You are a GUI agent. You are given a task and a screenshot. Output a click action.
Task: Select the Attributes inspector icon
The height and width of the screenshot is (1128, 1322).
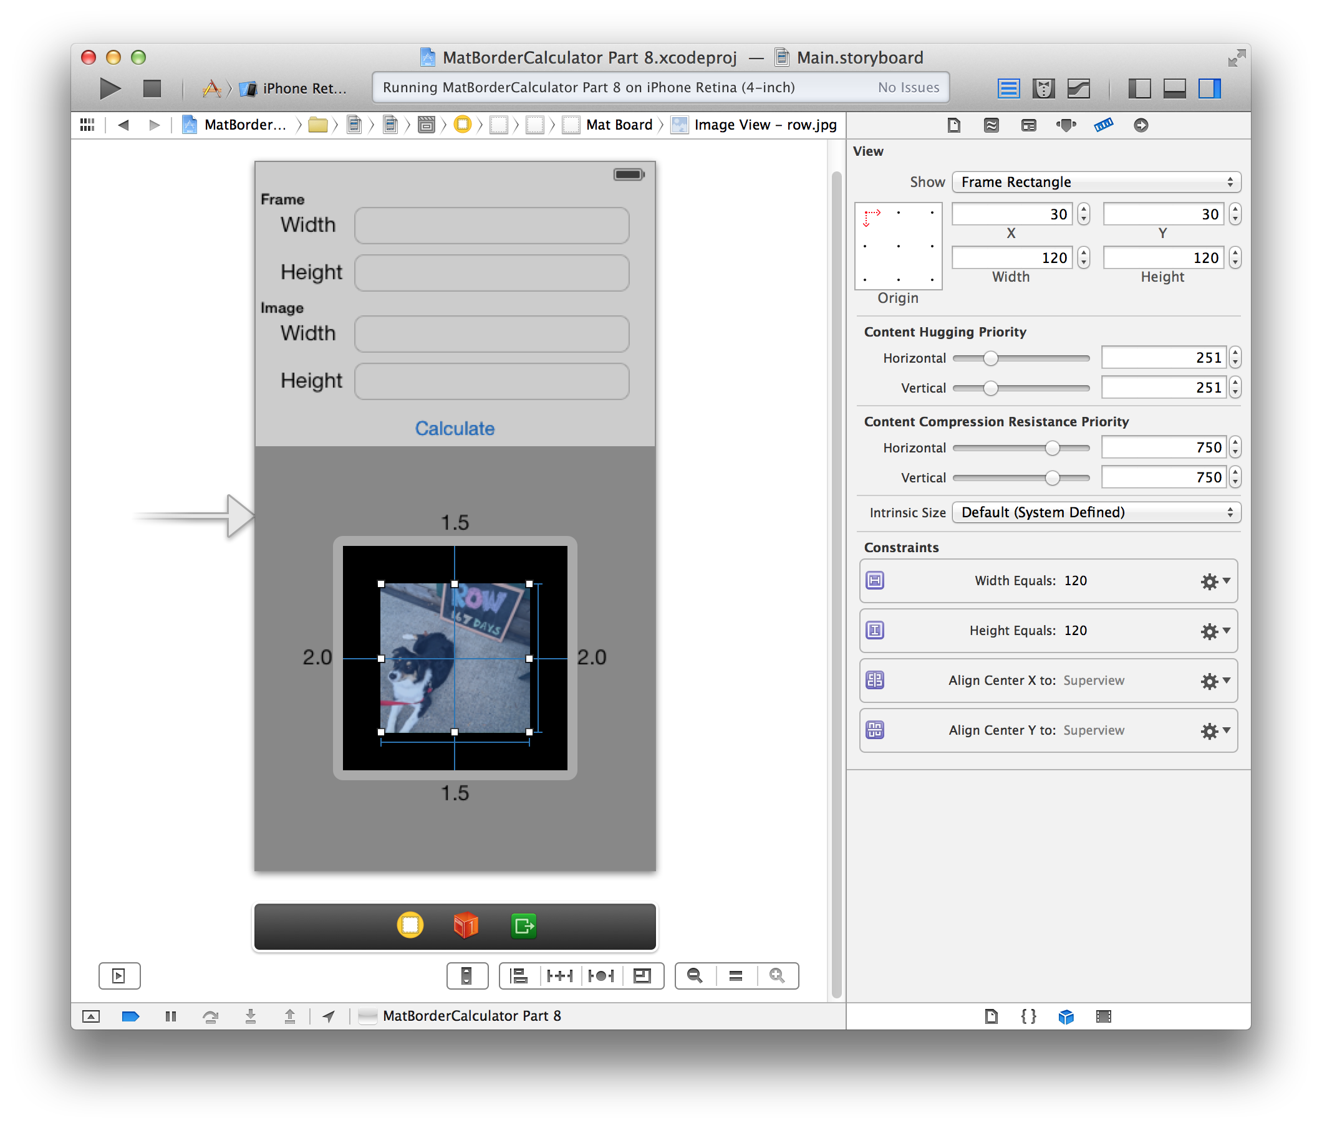1066,125
